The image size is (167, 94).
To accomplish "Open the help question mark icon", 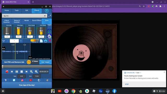I will click(x=47, y=11).
